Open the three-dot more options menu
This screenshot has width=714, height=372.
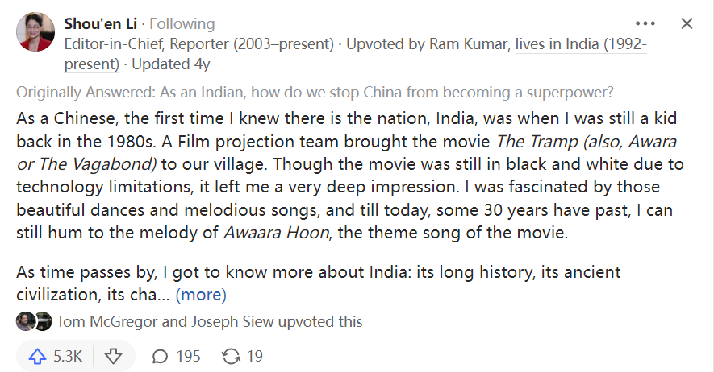click(645, 23)
